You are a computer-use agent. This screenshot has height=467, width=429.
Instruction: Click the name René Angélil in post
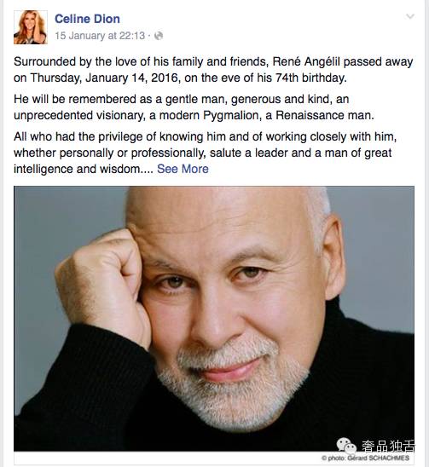(x=306, y=61)
